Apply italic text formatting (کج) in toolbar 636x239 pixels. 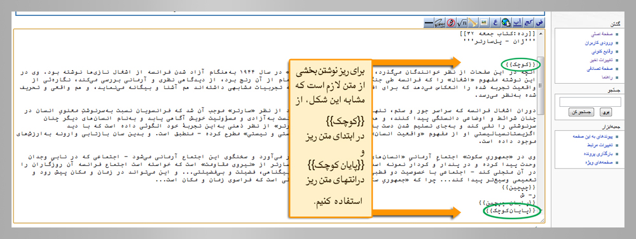(529, 22)
